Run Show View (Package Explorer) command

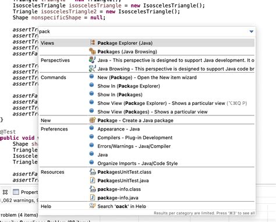click(172, 103)
